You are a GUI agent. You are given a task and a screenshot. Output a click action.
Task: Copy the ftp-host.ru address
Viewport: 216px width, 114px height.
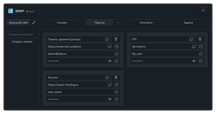(194, 47)
